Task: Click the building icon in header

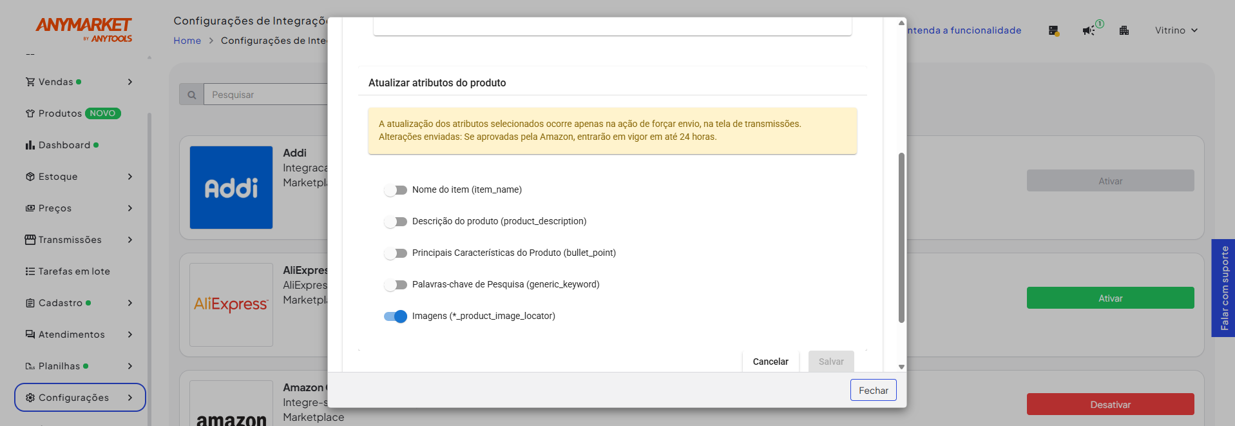Action: point(1124,30)
